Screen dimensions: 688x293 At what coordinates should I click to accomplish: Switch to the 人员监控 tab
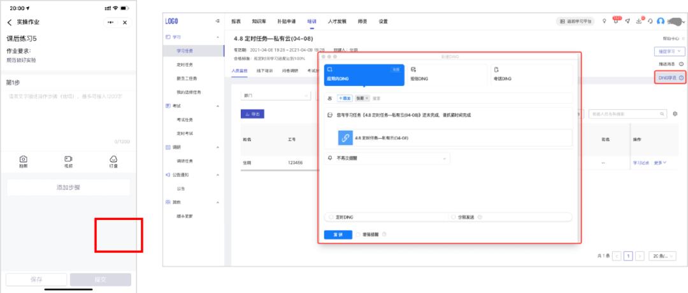(239, 70)
